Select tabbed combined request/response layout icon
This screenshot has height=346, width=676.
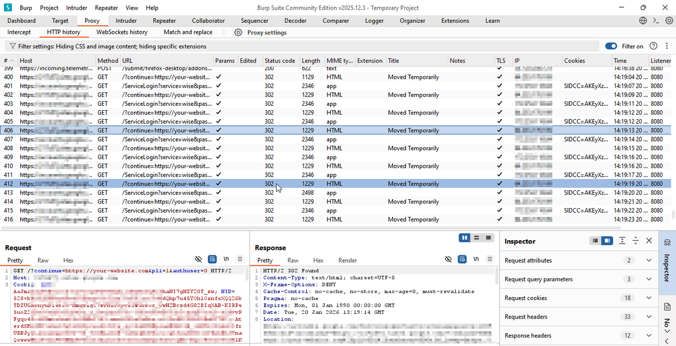[x=488, y=238]
